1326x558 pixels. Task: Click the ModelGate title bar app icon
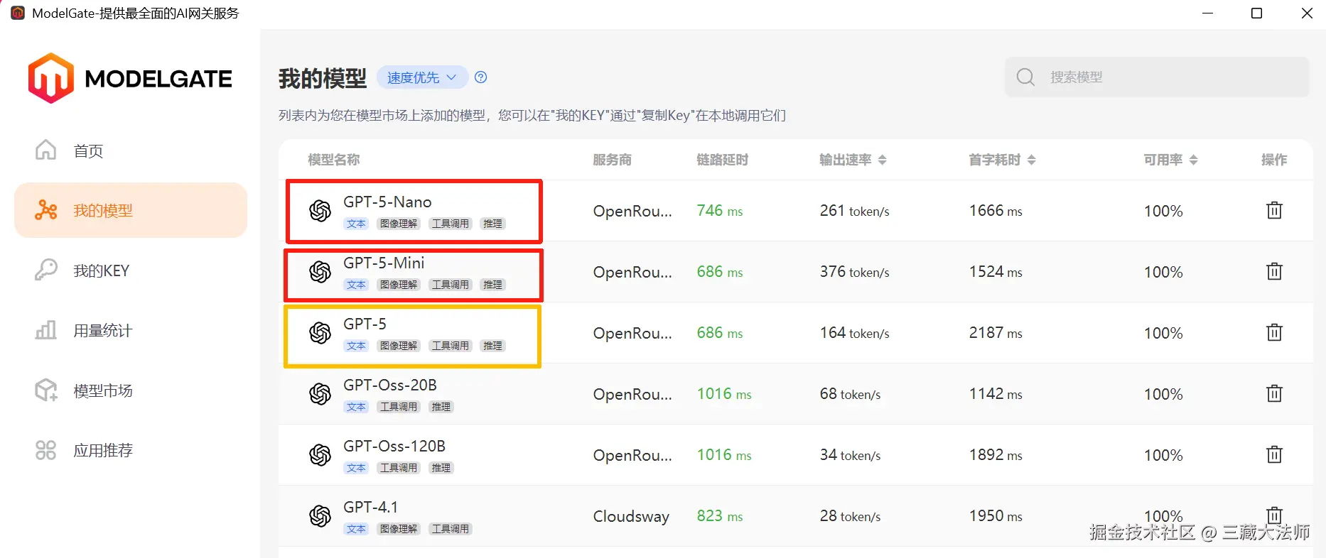(x=18, y=13)
